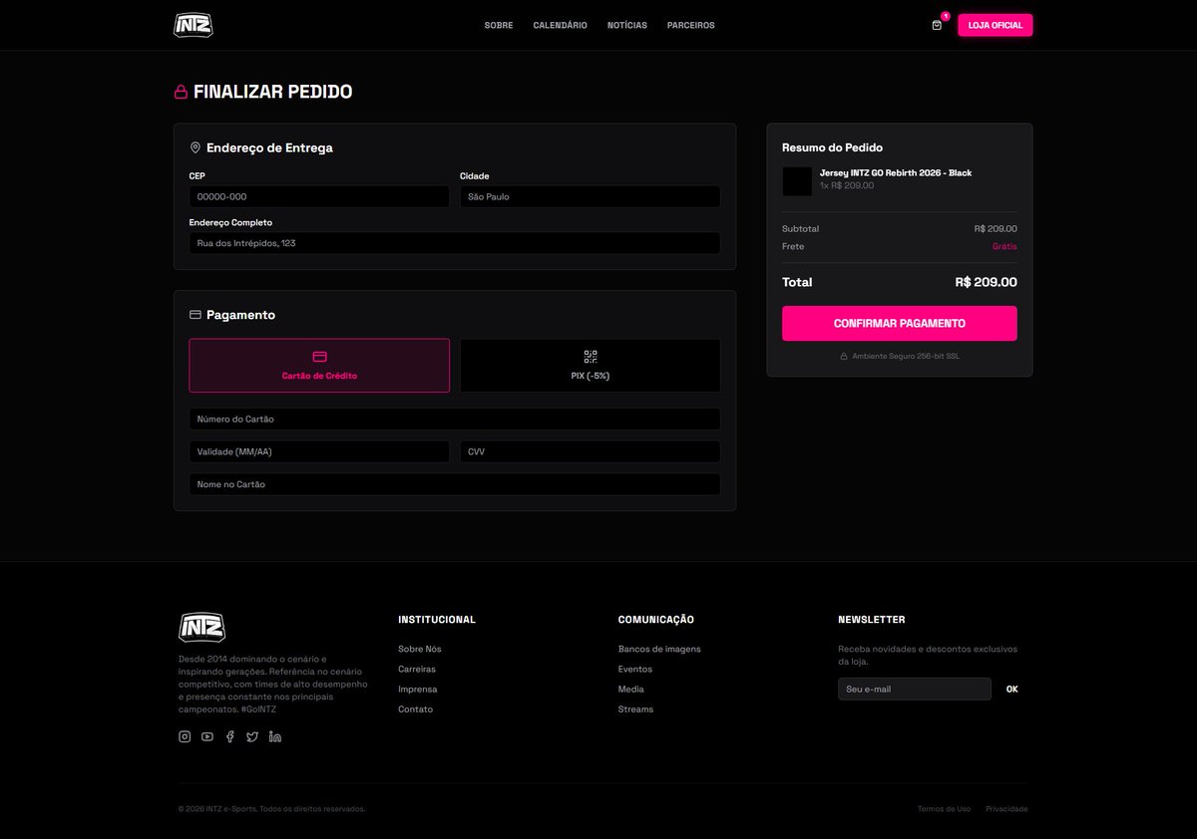Image resolution: width=1197 pixels, height=839 pixels.
Task: Open Media footer link
Action: pyautogui.click(x=631, y=690)
